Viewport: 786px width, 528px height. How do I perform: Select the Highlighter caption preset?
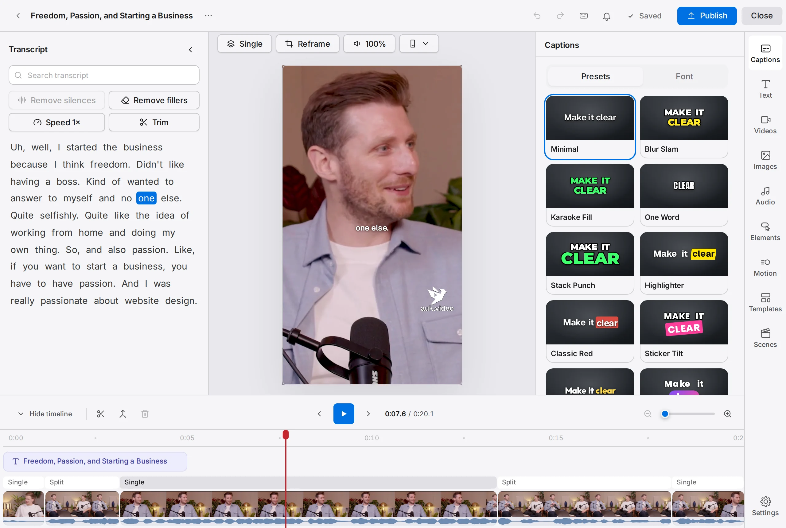(684, 263)
